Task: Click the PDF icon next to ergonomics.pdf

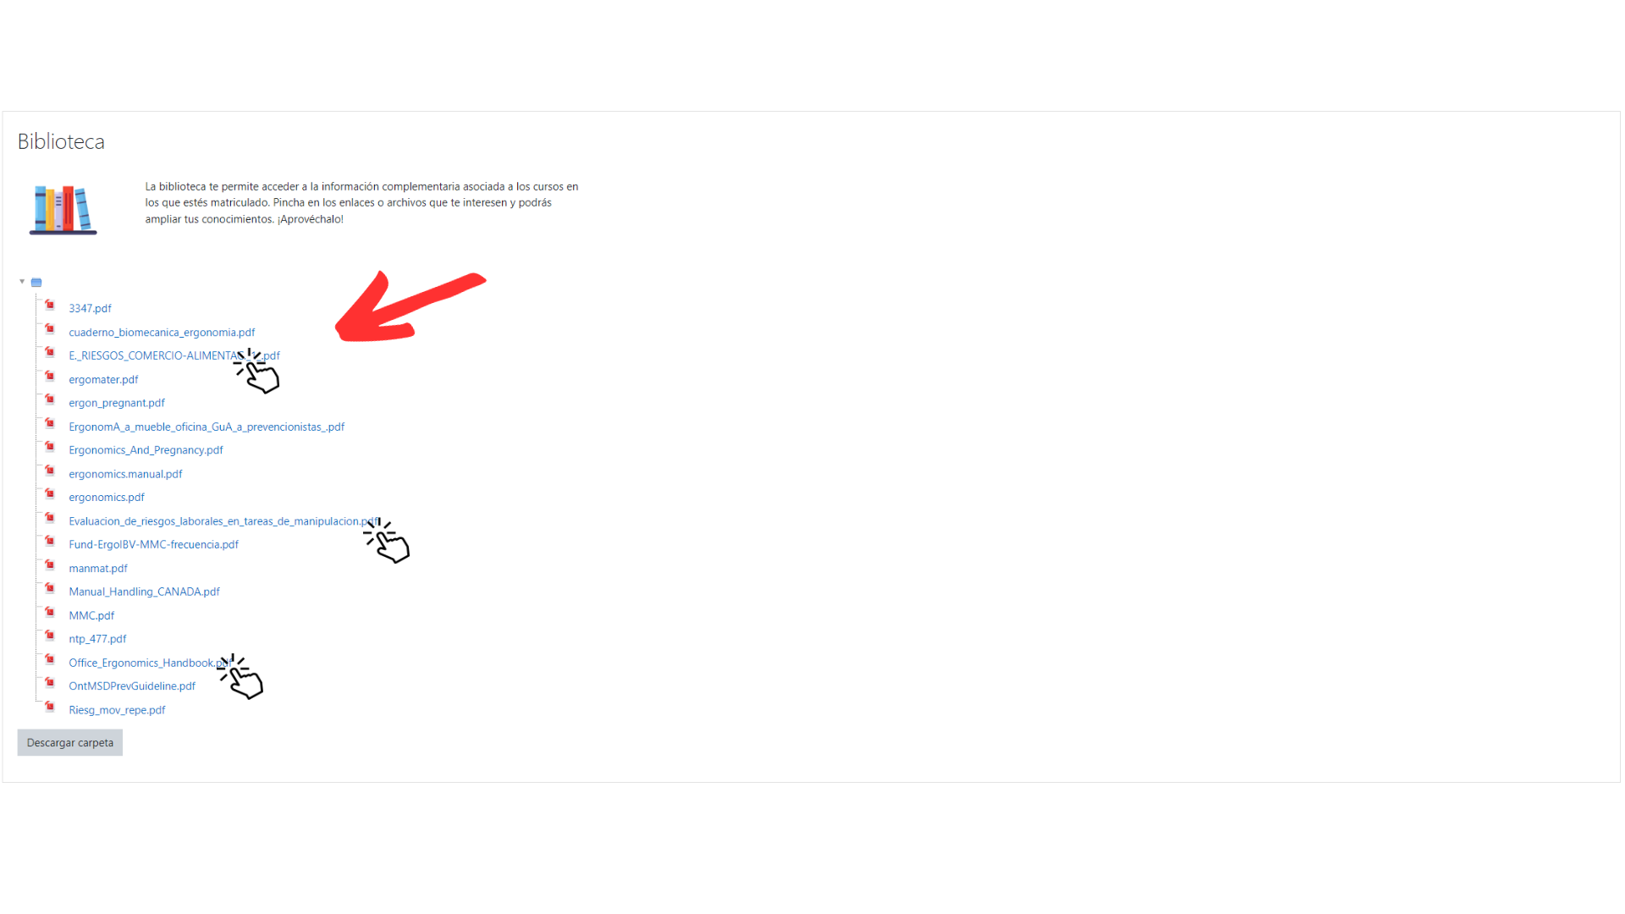Action: click(x=50, y=494)
